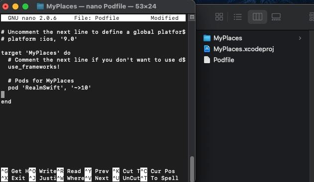Click the Modified status in nano header
Screen dimensions: 314x182
(165, 18)
